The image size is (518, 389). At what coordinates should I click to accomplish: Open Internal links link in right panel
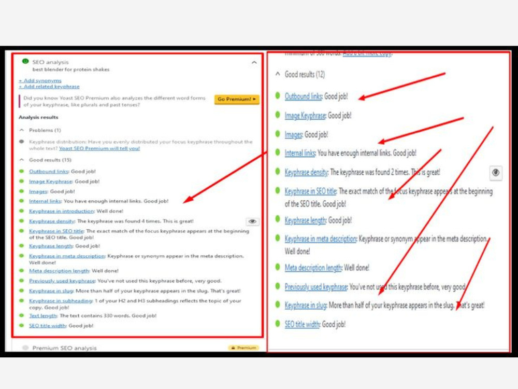300,153
